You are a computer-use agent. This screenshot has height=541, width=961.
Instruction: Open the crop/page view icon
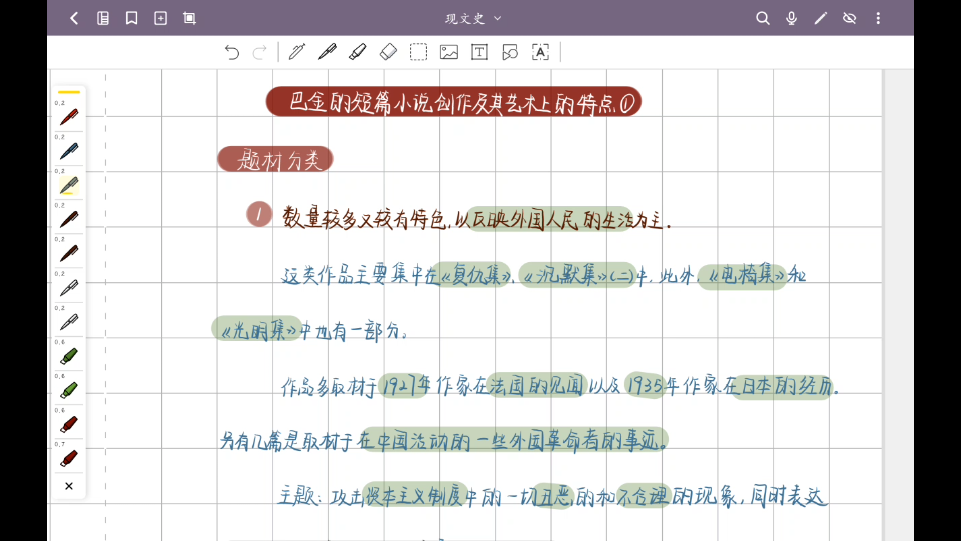pos(189,19)
